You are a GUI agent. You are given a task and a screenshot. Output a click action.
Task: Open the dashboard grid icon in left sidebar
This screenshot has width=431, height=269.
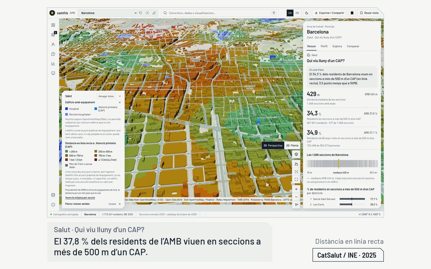53,25
